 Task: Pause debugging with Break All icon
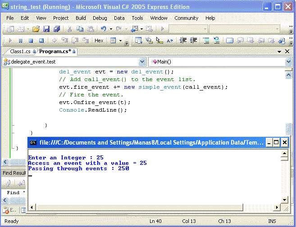point(20,41)
